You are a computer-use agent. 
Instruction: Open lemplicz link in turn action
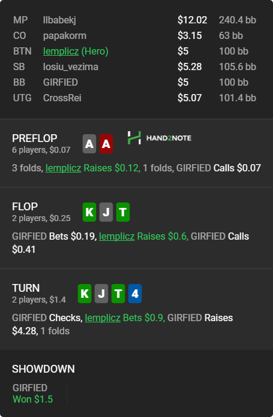[103, 318]
